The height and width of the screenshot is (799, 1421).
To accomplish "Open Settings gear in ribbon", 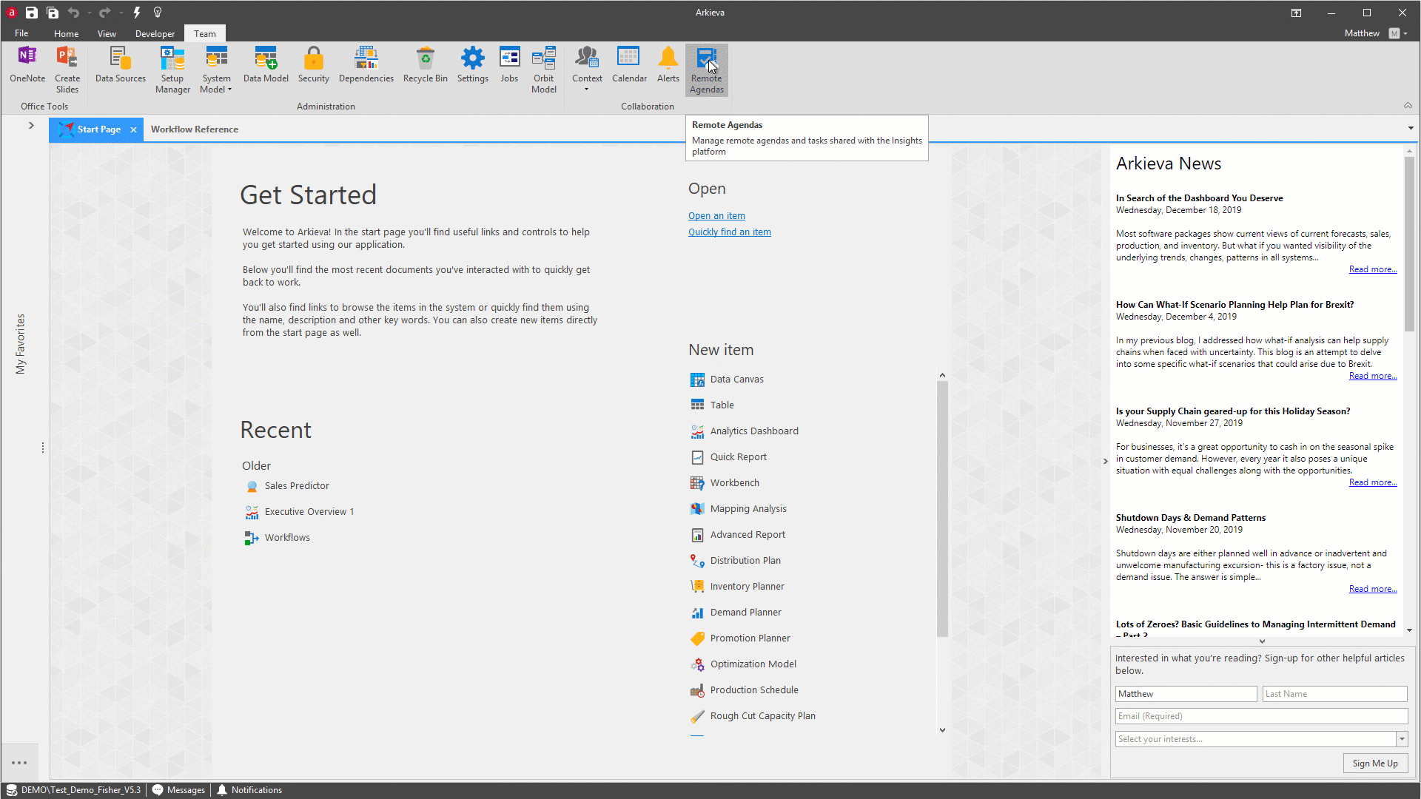I will 473,64.
